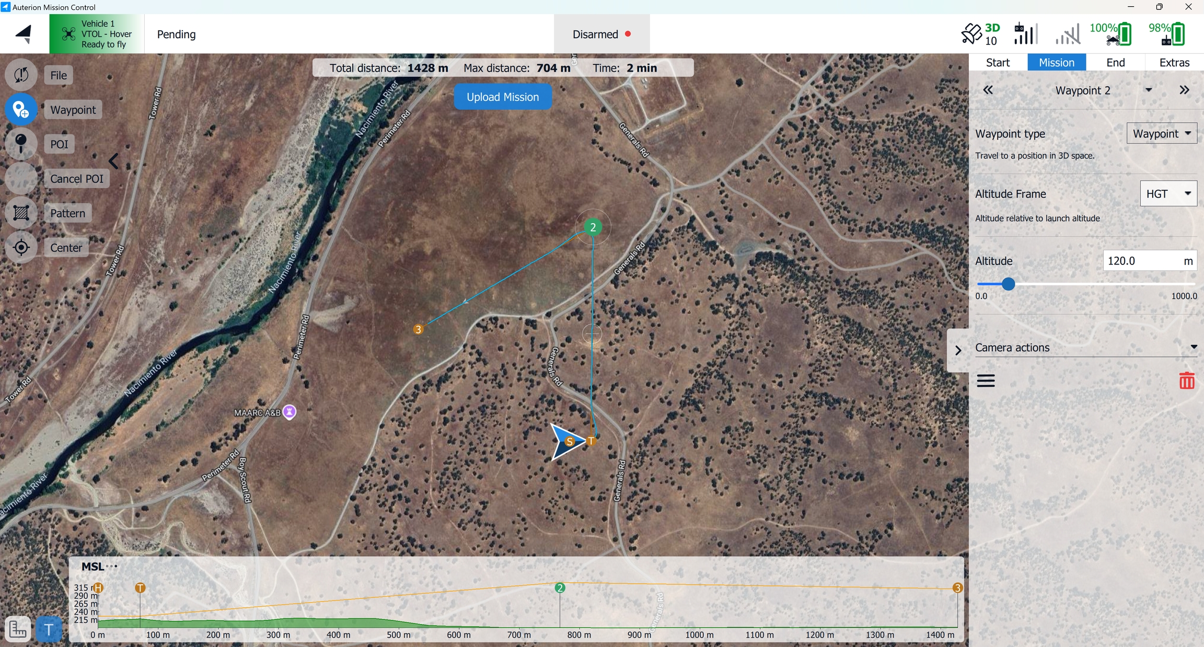Image resolution: width=1204 pixels, height=647 pixels.
Task: Switch to the End tab
Action: [1115, 62]
